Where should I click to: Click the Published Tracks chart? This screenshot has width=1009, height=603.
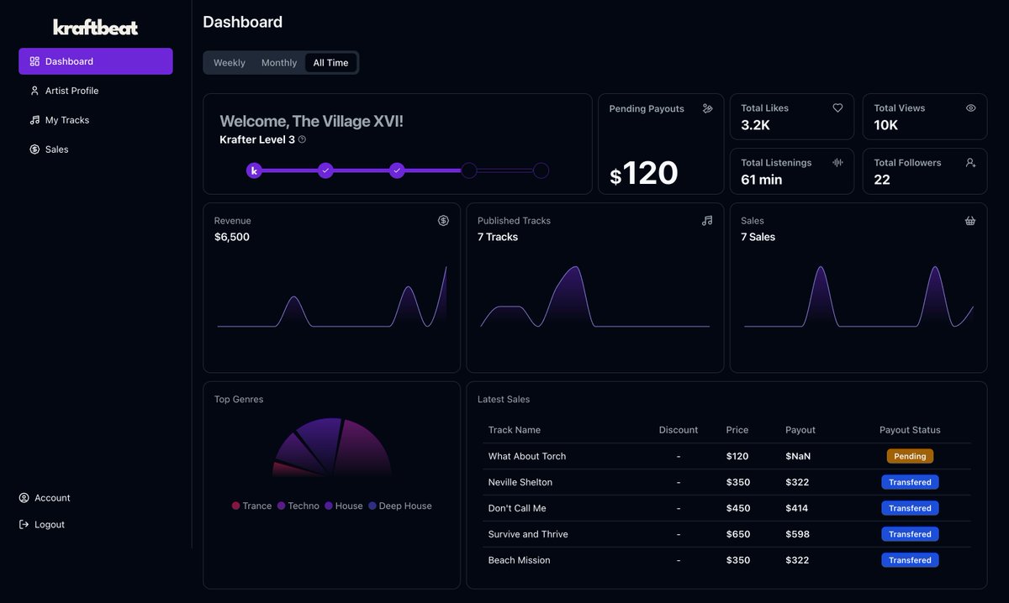click(x=594, y=296)
